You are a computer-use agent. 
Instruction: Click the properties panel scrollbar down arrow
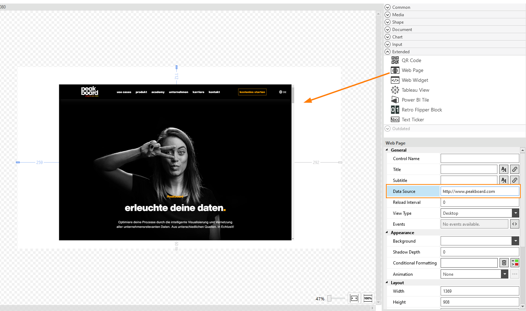[x=523, y=306]
